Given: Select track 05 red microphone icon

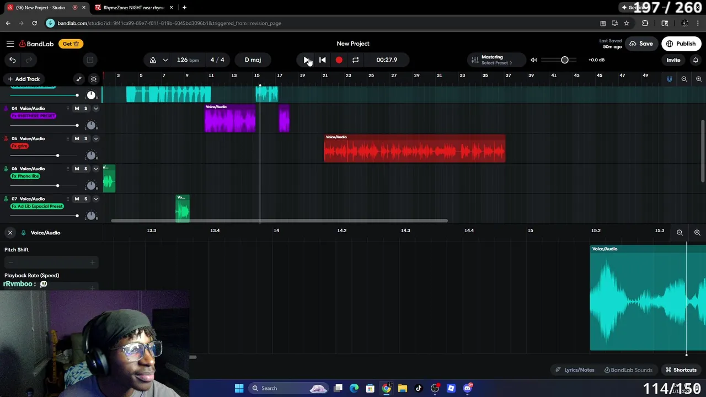Looking at the screenshot, I should tap(6, 138).
